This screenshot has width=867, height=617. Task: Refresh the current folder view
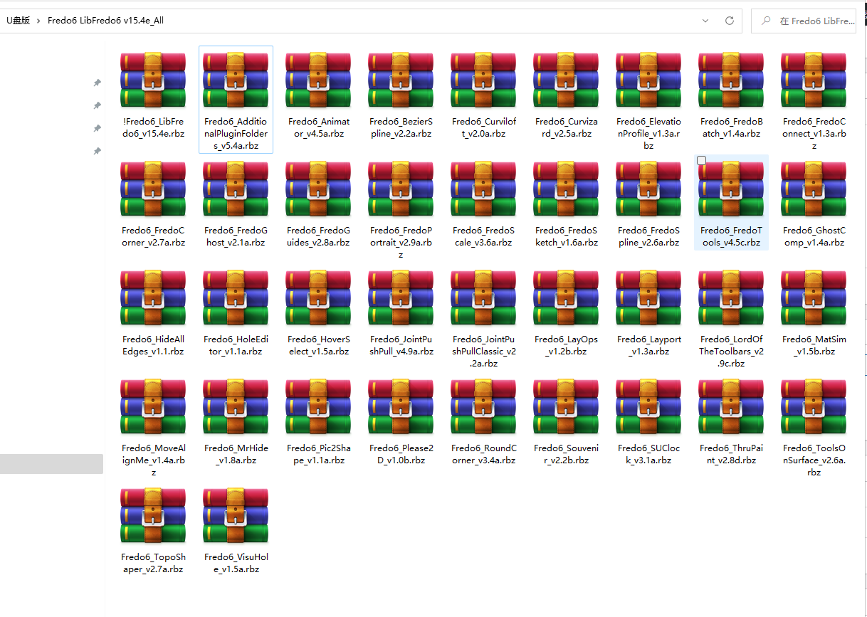(x=729, y=21)
